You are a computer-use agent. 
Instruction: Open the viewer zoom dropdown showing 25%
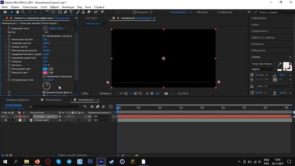pyautogui.click(x=88, y=94)
